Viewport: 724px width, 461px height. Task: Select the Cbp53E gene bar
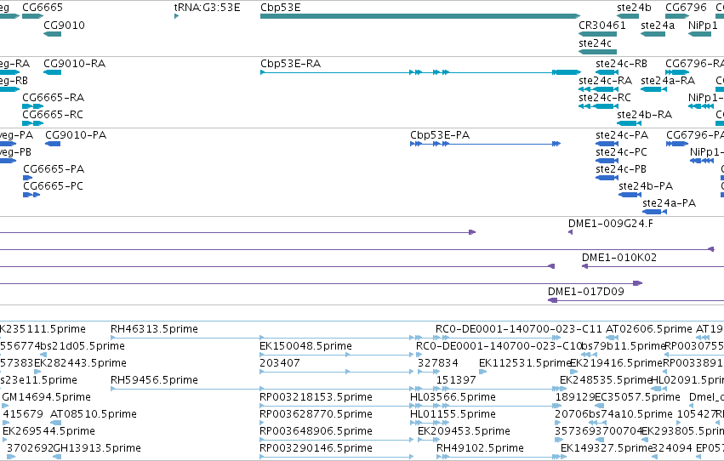pyautogui.click(x=420, y=16)
